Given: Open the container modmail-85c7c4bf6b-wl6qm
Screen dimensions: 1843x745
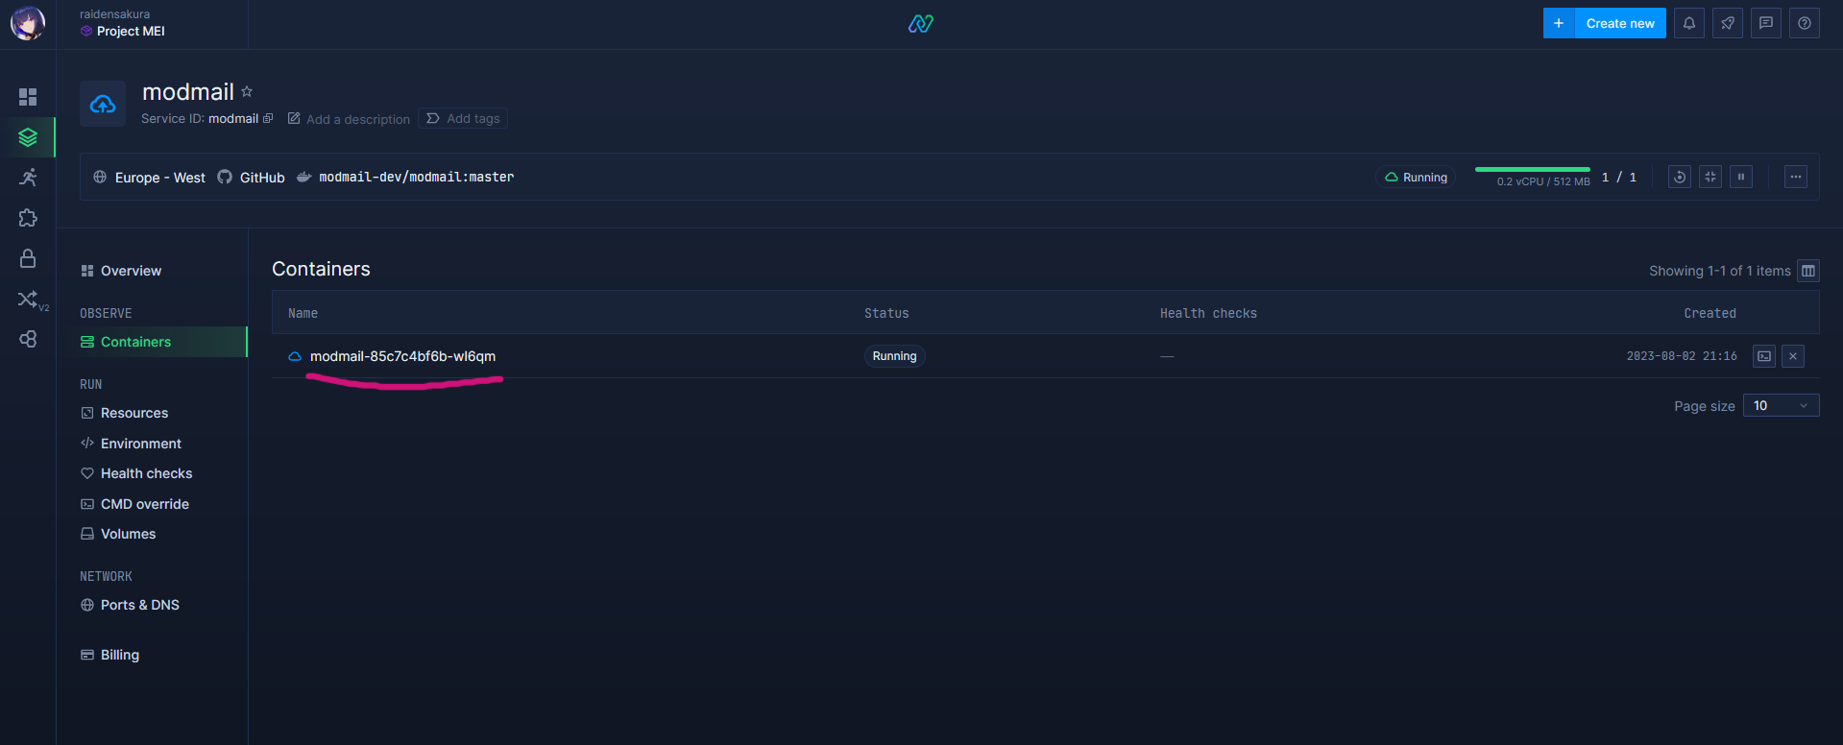Looking at the screenshot, I should (x=402, y=356).
